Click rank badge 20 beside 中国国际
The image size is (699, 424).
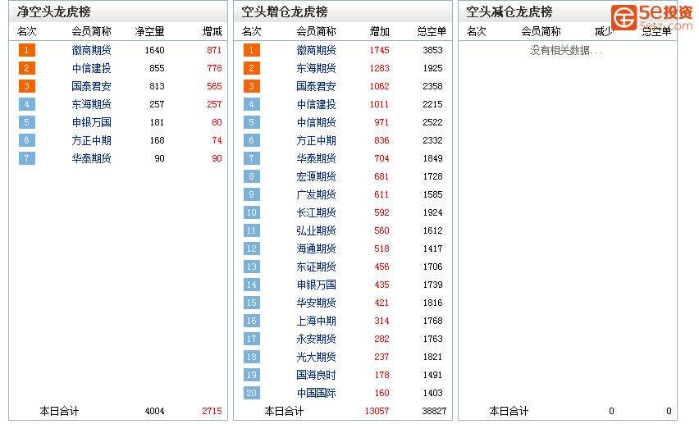coord(251,393)
